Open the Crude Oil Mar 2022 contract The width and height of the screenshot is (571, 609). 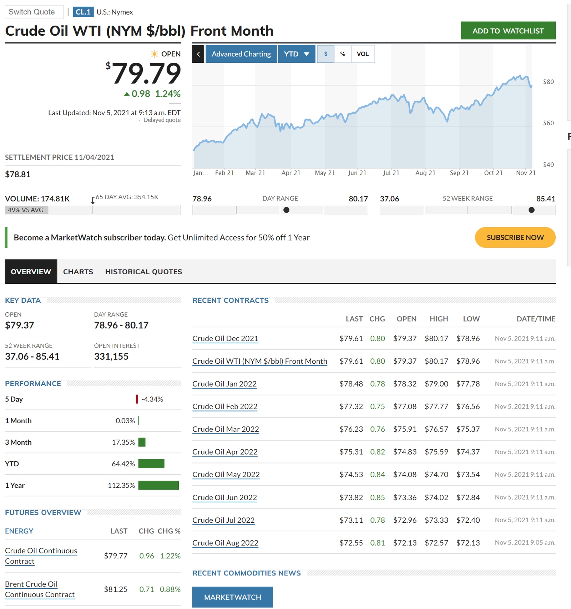pos(226,429)
